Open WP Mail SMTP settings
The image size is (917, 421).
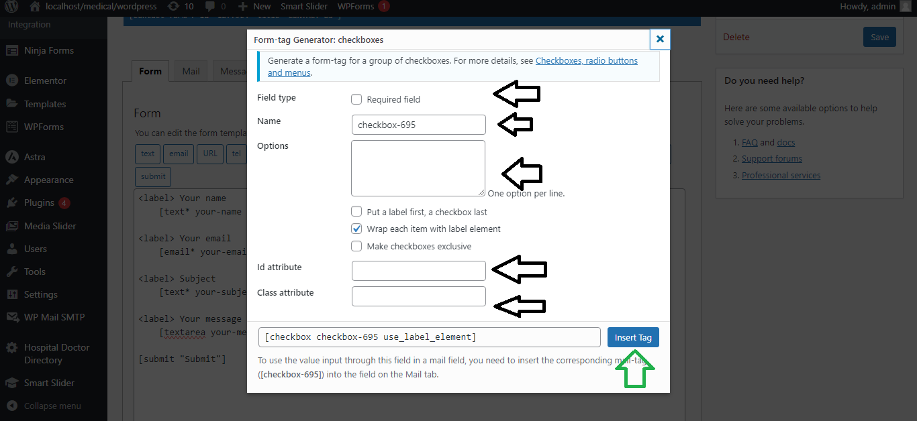tap(54, 317)
